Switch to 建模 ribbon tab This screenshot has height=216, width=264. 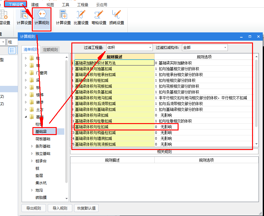[x=35, y=5]
